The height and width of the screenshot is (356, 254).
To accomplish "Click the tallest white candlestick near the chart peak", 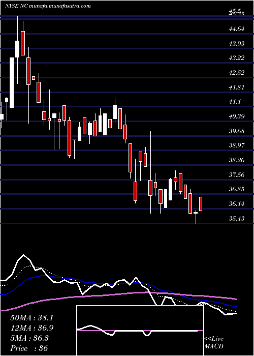I will tap(12, 82).
